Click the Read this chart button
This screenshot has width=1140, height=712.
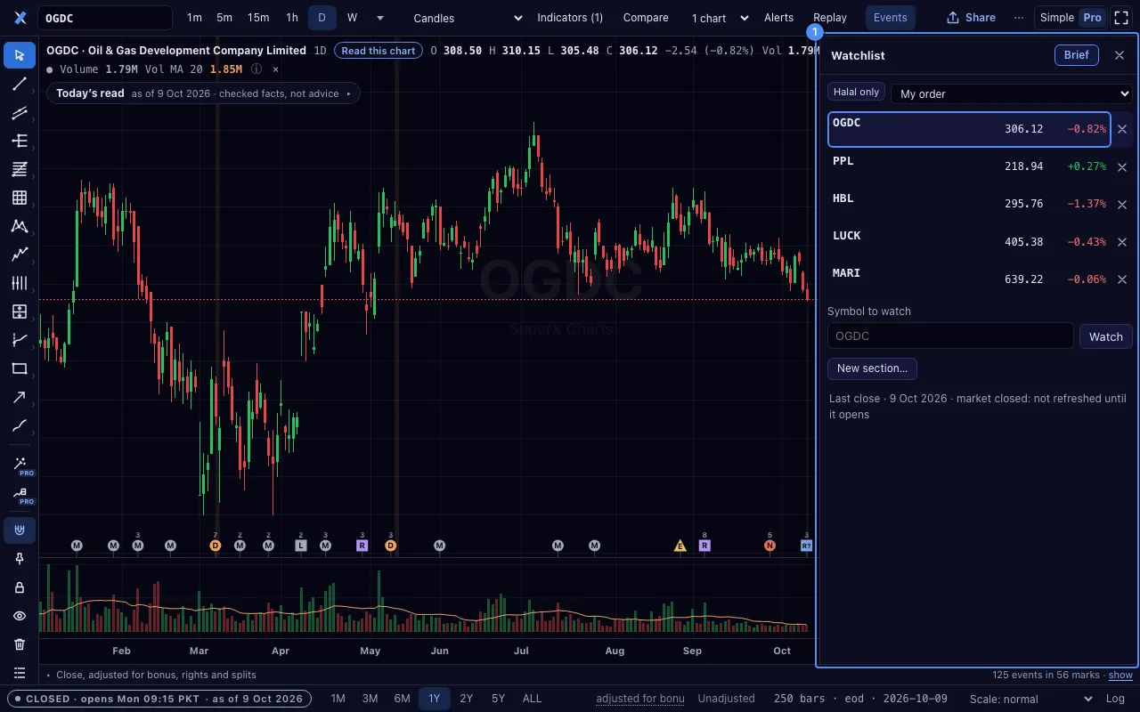point(379,51)
